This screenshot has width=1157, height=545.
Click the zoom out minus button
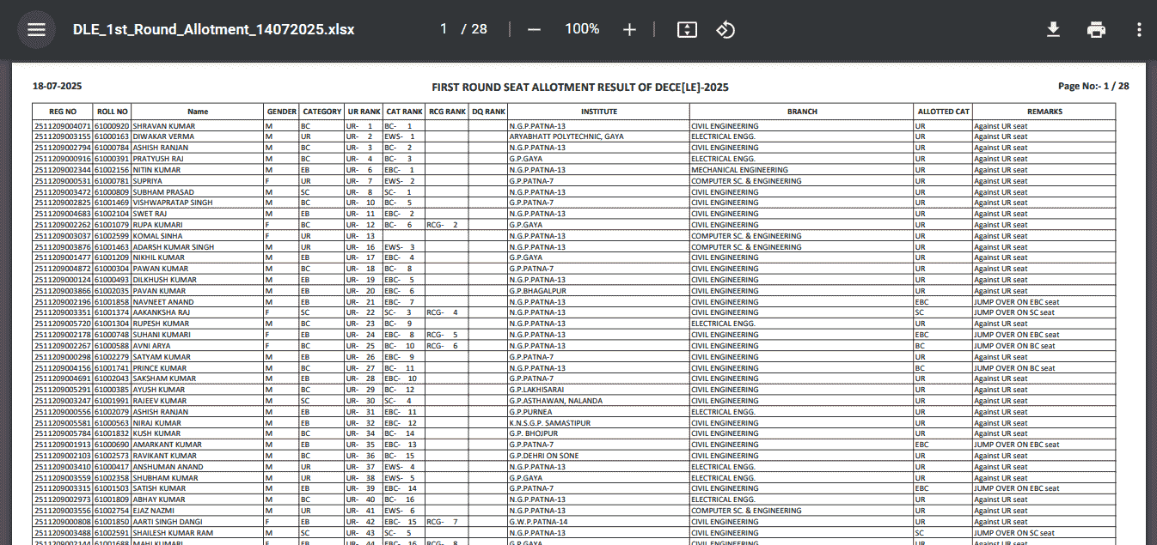pyautogui.click(x=534, y=29)
